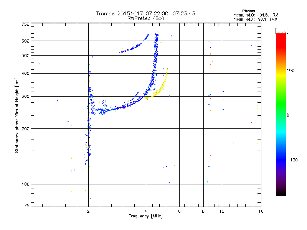Click the '100' y-axis tick label

25,184
